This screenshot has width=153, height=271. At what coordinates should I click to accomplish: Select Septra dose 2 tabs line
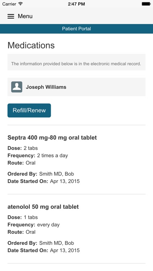[x=23, y=148]
